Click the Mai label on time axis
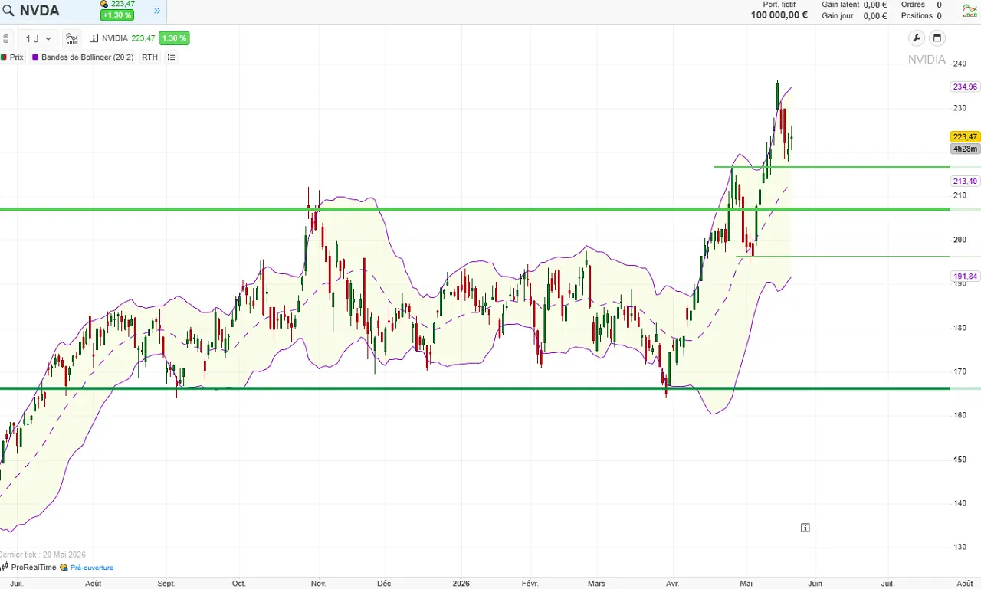The image size is (981, 589). [746, 584]
